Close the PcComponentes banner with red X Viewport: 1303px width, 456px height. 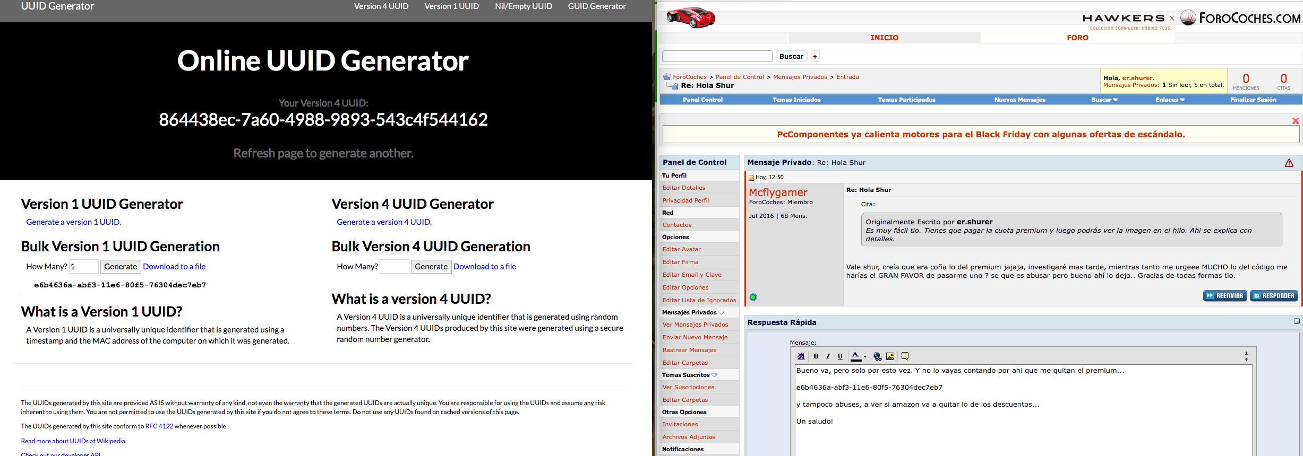(1296, 121)
